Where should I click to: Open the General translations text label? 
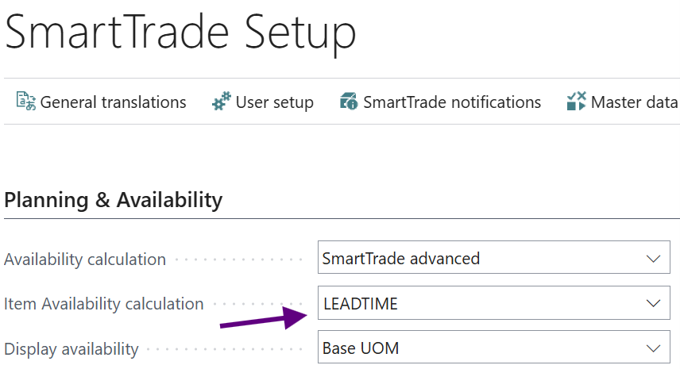pos(113,102)
